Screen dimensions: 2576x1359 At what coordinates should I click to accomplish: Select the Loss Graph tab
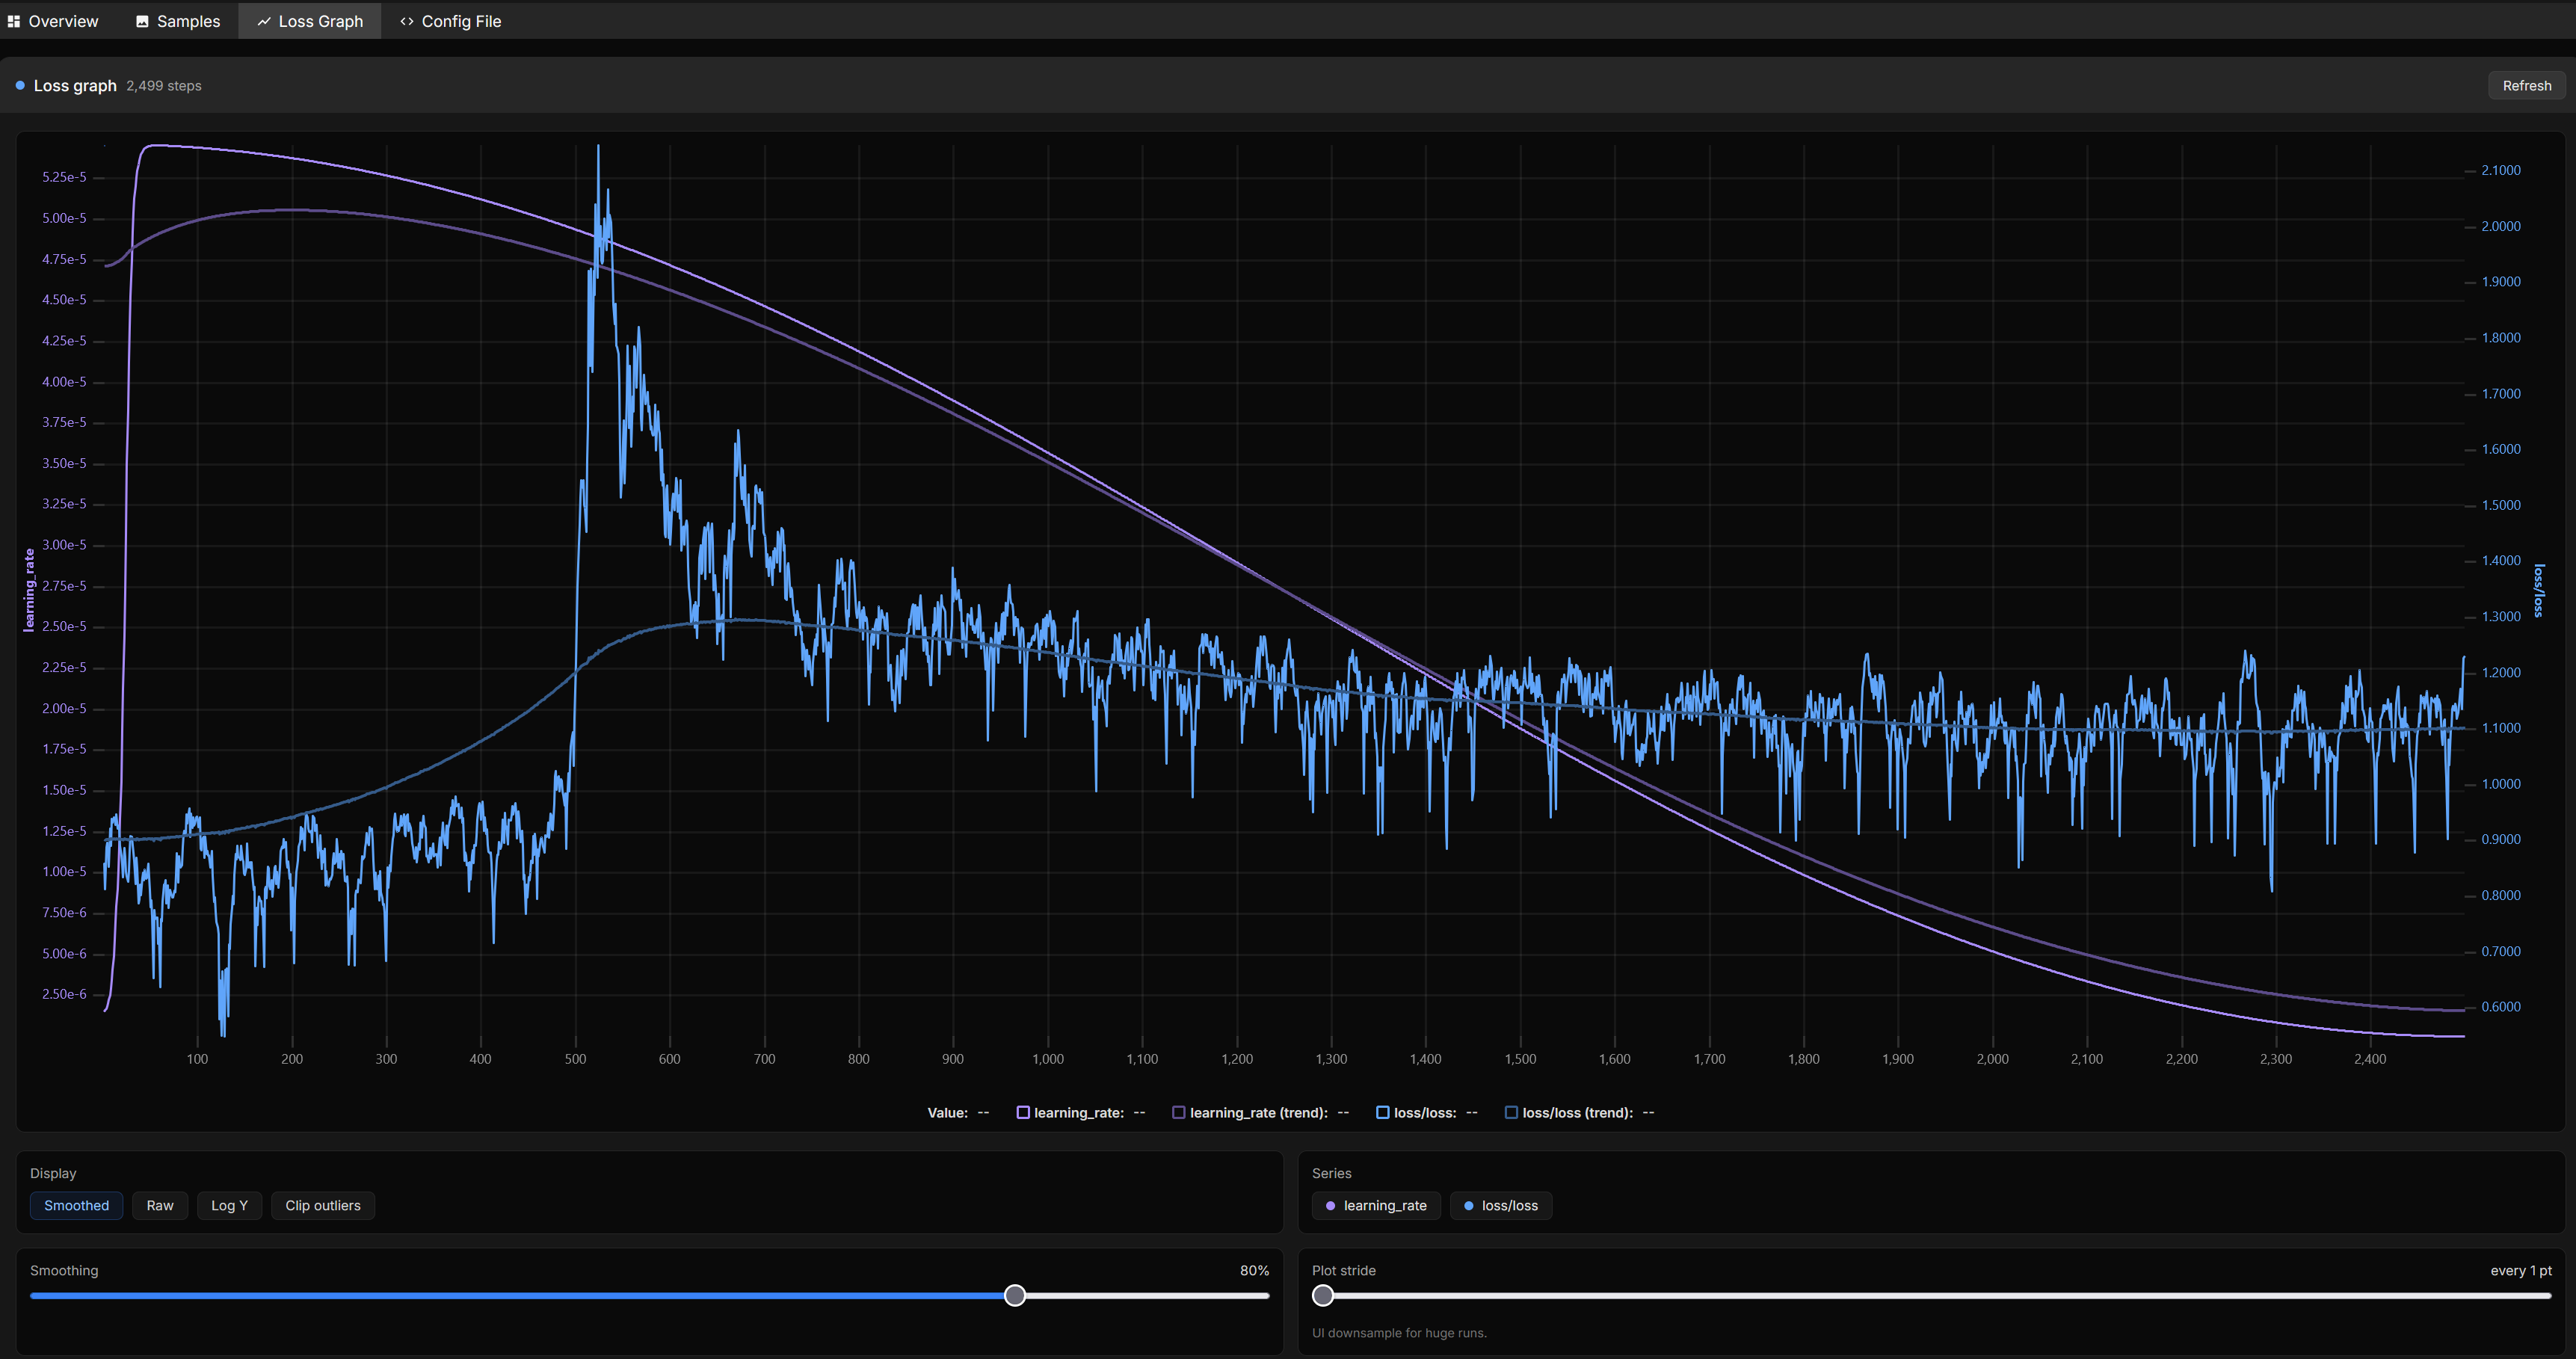click(310, 21)
